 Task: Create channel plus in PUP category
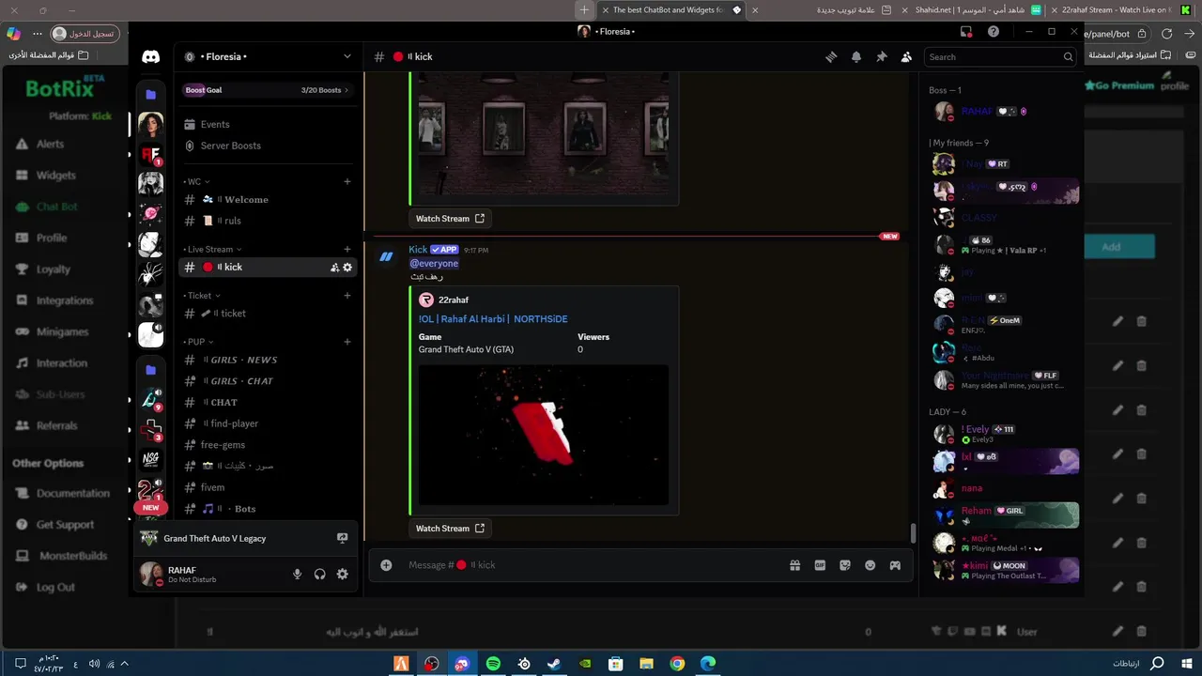(347, 342)
